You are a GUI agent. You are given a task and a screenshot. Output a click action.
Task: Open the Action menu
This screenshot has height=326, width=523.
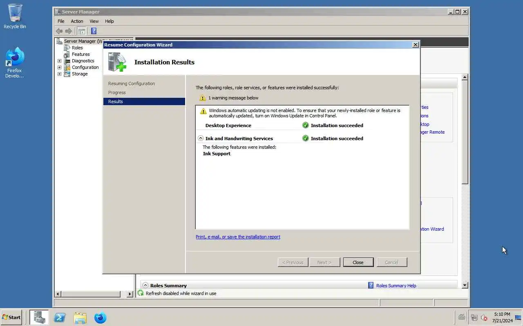pyautogui.click(x=77, y=21)
